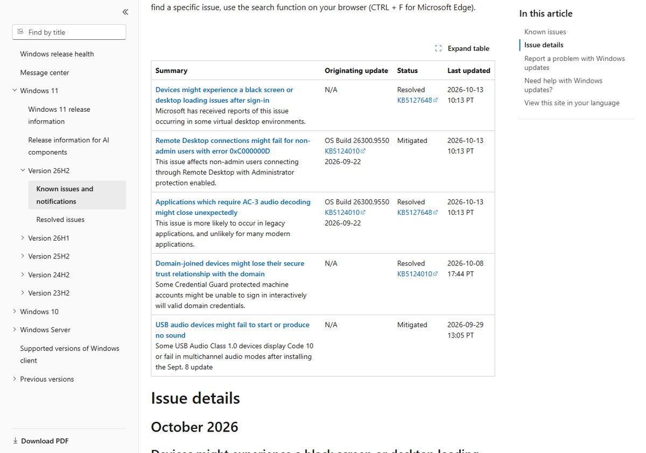Open KB5124010 status link in domain-joined row

(417, 274)
